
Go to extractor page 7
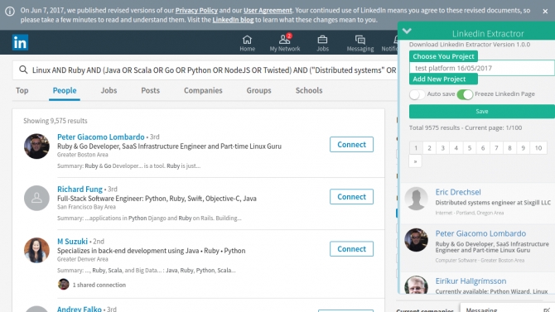(x=496, y=148)
